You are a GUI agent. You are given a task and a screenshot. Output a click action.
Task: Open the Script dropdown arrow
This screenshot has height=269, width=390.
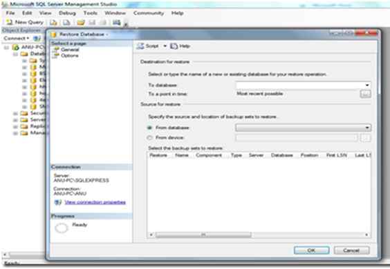tap(165, 46)
